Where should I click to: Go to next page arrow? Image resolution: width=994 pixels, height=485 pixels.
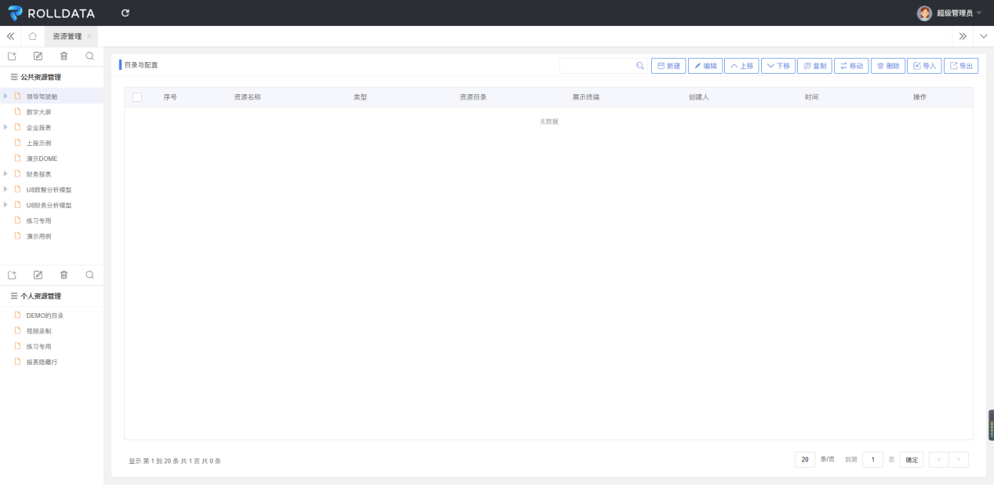[959, 460]
